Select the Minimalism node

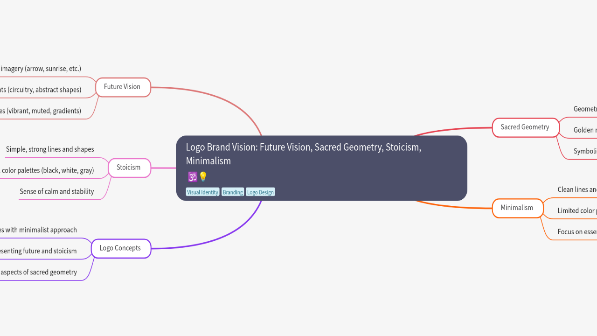[517, 208]
